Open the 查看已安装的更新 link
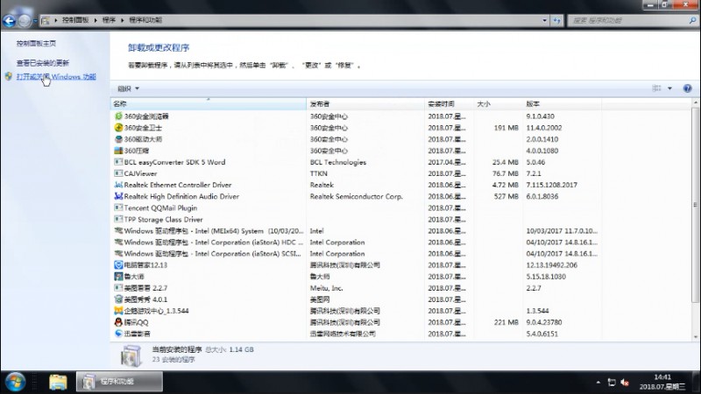Image resolution: width=701 pixels, height=394 pixels. [43, 63]
